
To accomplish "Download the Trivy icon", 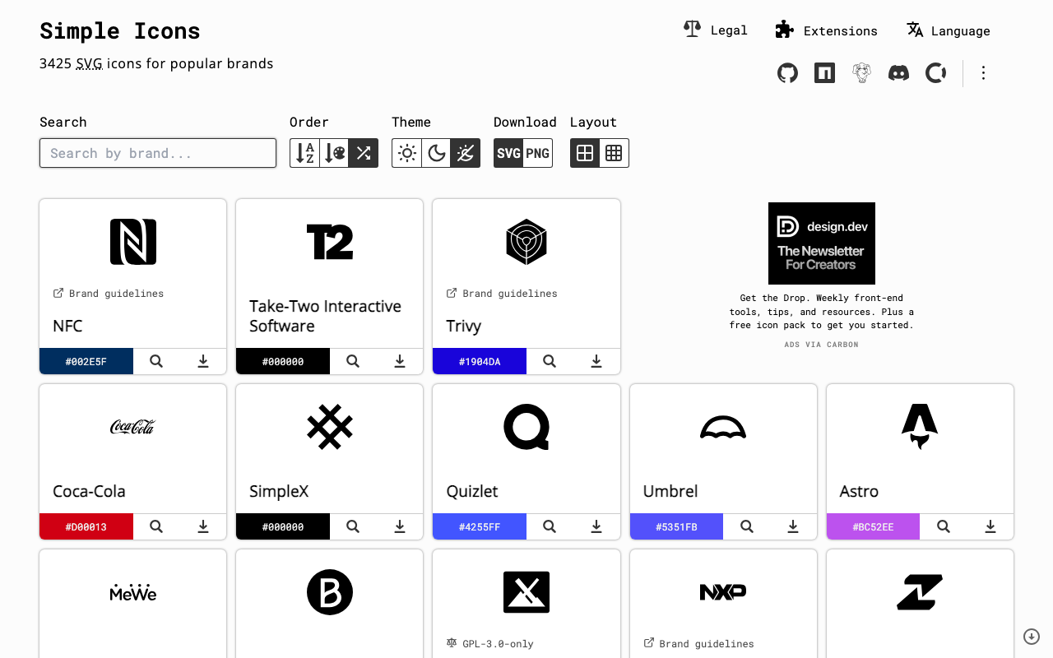I will [596, 361].
